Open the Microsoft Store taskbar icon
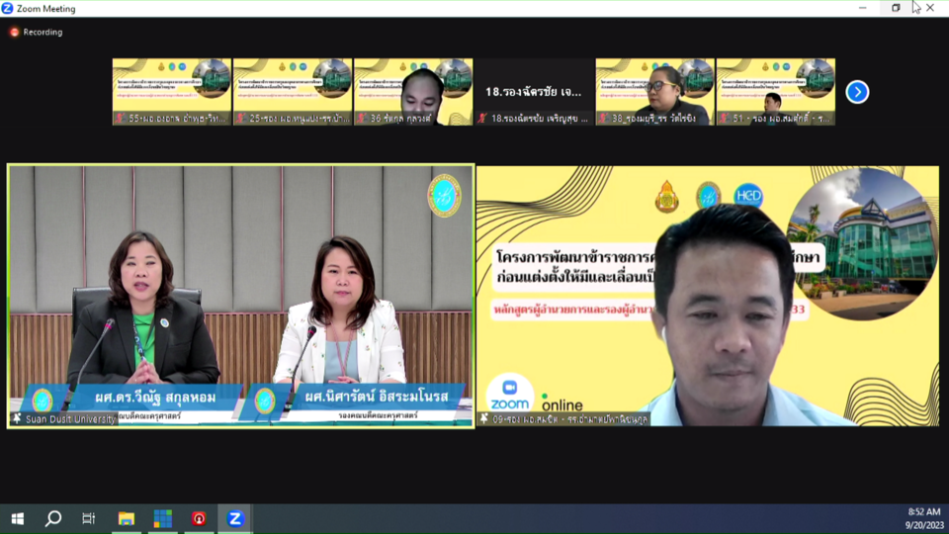 coord(162,519)
